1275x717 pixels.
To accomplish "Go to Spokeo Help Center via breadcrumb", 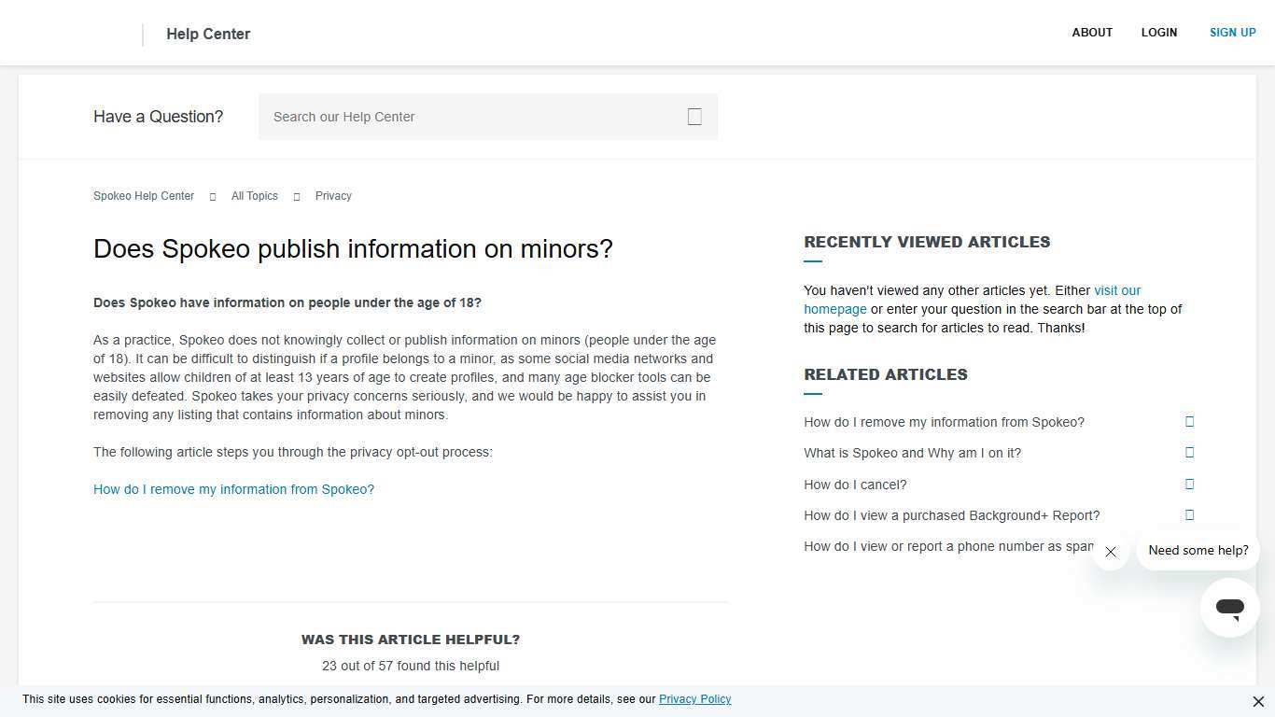I will 143,196.
